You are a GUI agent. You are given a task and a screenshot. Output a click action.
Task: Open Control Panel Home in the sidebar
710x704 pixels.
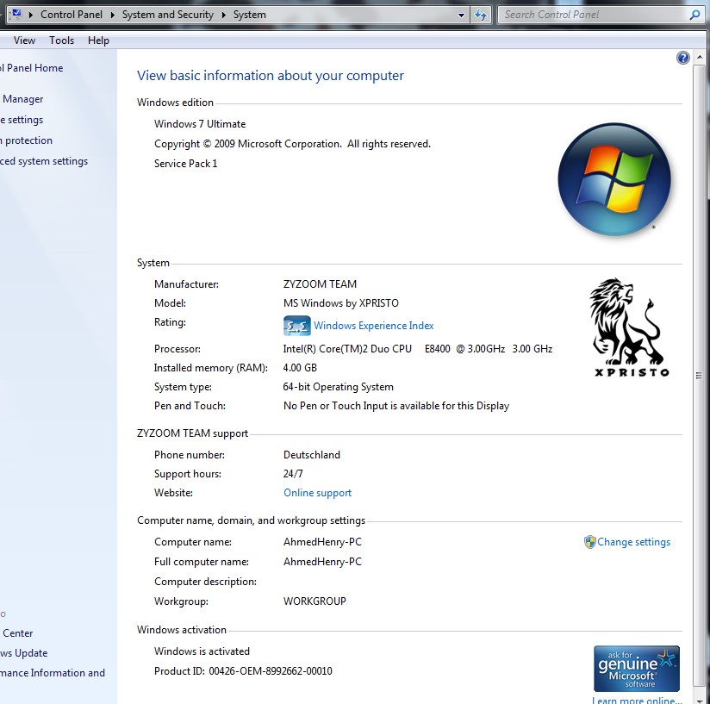[32, 68]
